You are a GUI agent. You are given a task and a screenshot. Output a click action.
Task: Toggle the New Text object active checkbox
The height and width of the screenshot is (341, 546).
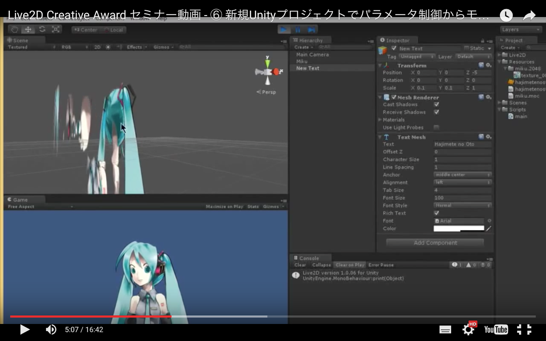click(394, 48)
